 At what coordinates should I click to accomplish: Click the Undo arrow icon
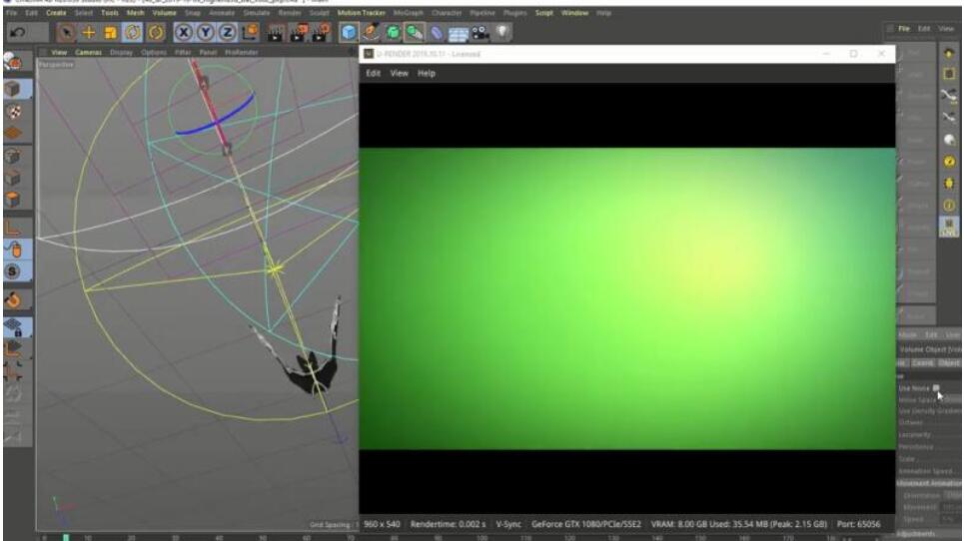20,33
